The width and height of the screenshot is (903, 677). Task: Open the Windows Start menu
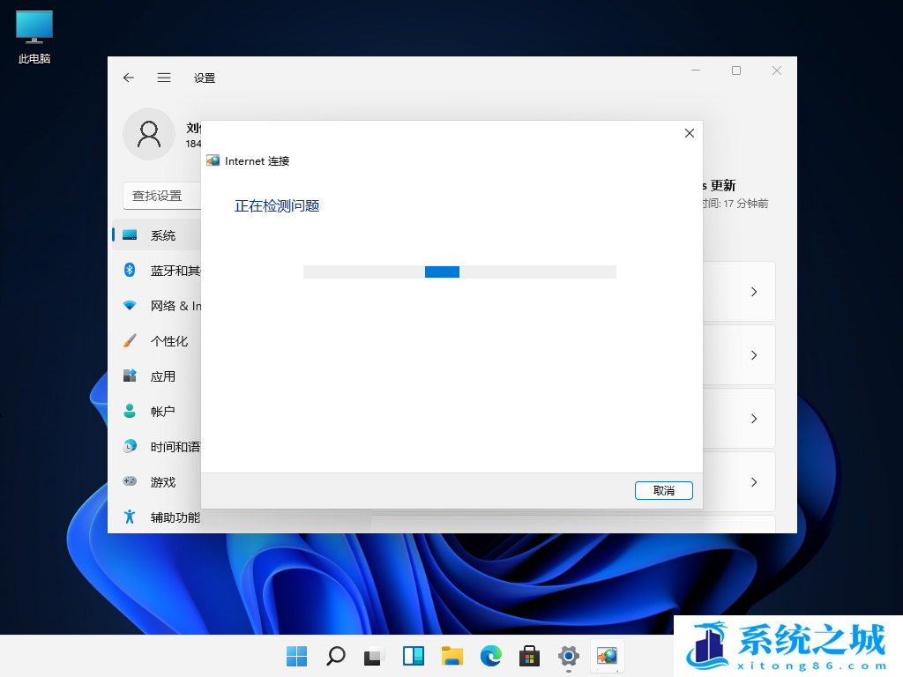(296, 656)
